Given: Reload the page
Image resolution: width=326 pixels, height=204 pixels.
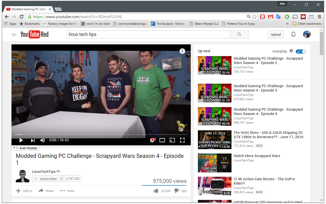Looking at the screenshot, I should [22, 17].
